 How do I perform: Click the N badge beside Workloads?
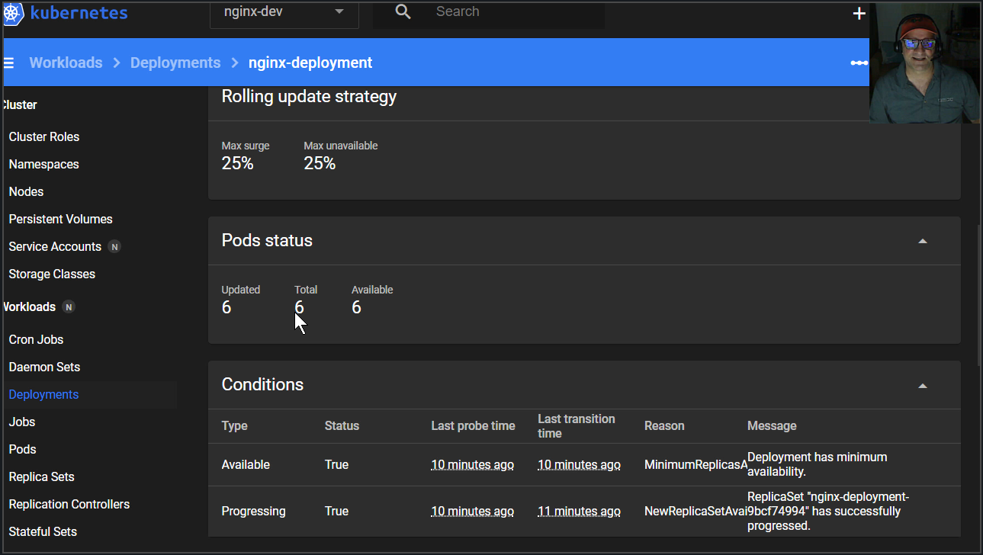(68, 306)
